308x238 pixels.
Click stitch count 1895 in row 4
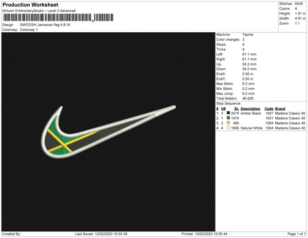coord(235,128)
